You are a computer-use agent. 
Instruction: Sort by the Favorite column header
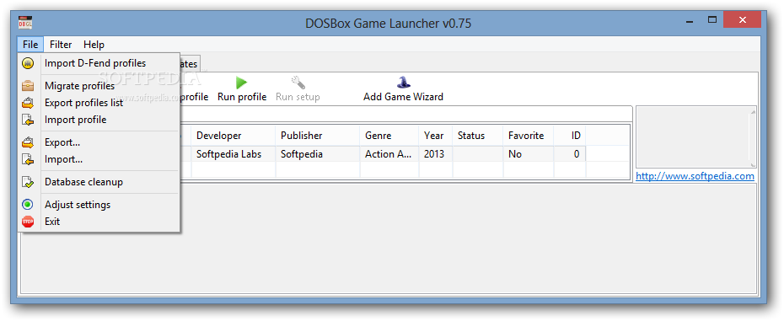tap(529, 136)
